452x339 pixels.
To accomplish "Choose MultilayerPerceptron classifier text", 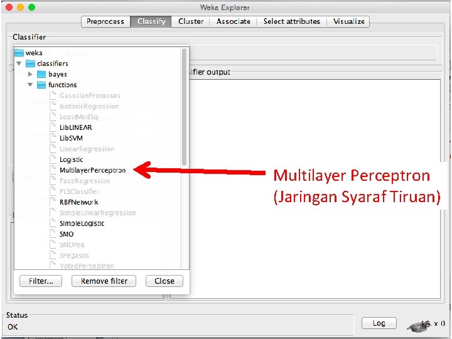I will [x=92, y=170].
